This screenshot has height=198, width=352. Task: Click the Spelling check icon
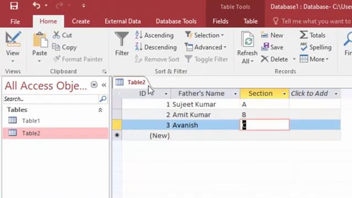pos(304,47)
